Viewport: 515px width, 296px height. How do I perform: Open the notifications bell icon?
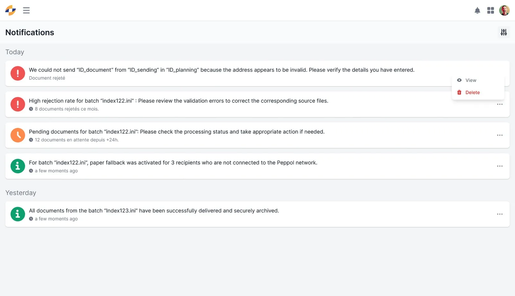pyautogui.click(x=477, y=11)
